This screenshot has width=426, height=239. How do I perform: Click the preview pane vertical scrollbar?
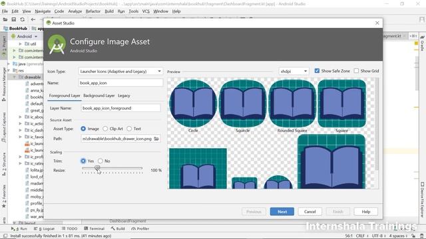coord(377,125)
